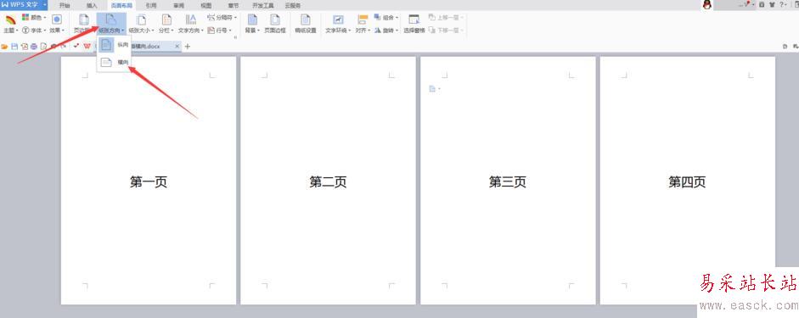Switch to the 审阅 (Review) tab

point(178,6)
